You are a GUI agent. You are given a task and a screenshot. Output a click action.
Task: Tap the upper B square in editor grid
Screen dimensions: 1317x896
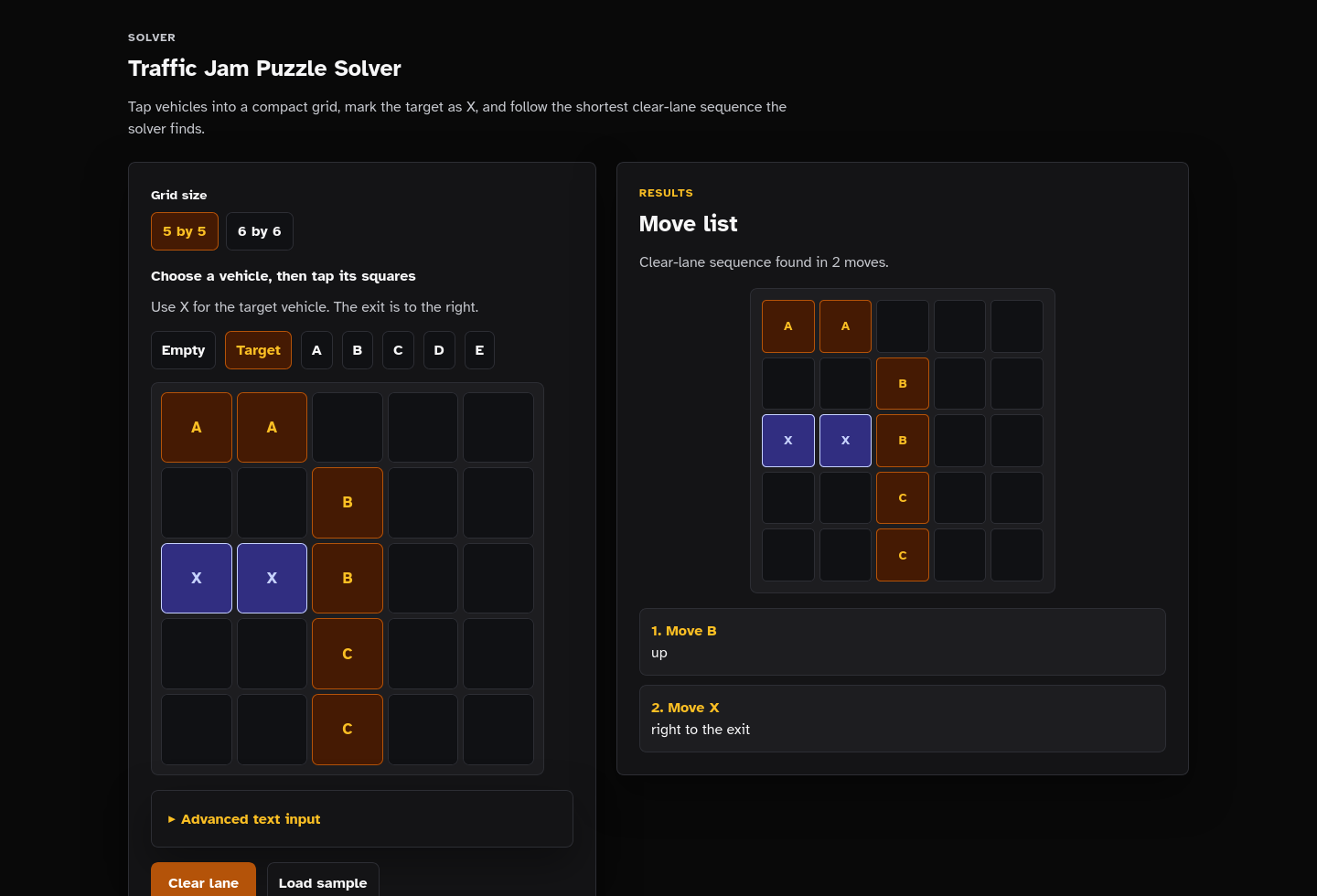pyautogui.click(x=348, y=503)
